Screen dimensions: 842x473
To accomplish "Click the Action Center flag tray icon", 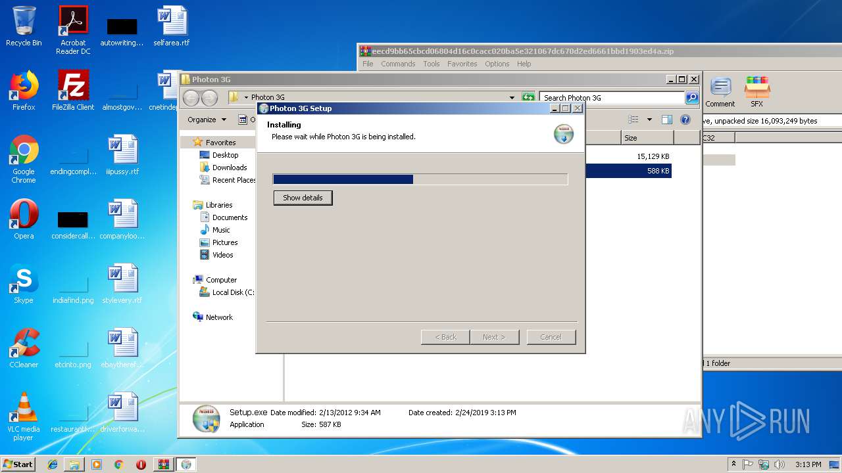I will tap(748, 464).
